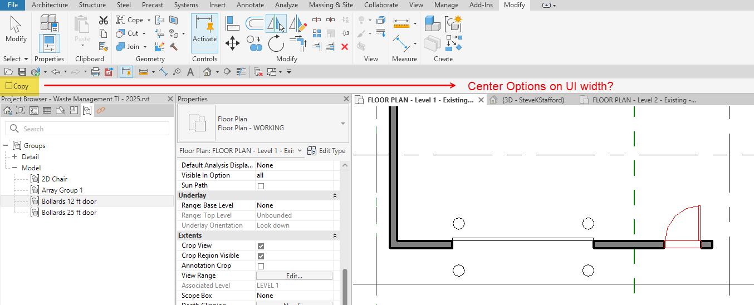The image size is (754, 305).
Task: Click the Text 'A' icon in quick access toolbar
Action: [190, 72]
